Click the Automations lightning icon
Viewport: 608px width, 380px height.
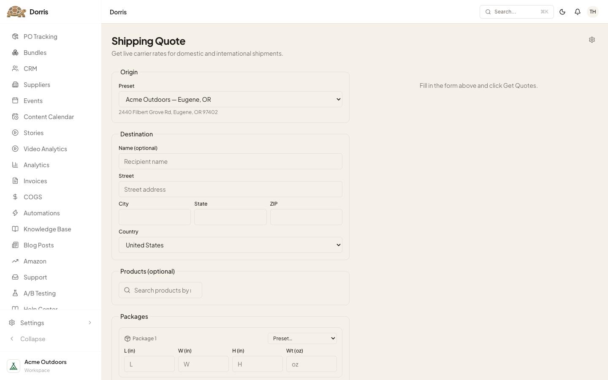click(x=15, y=213)
